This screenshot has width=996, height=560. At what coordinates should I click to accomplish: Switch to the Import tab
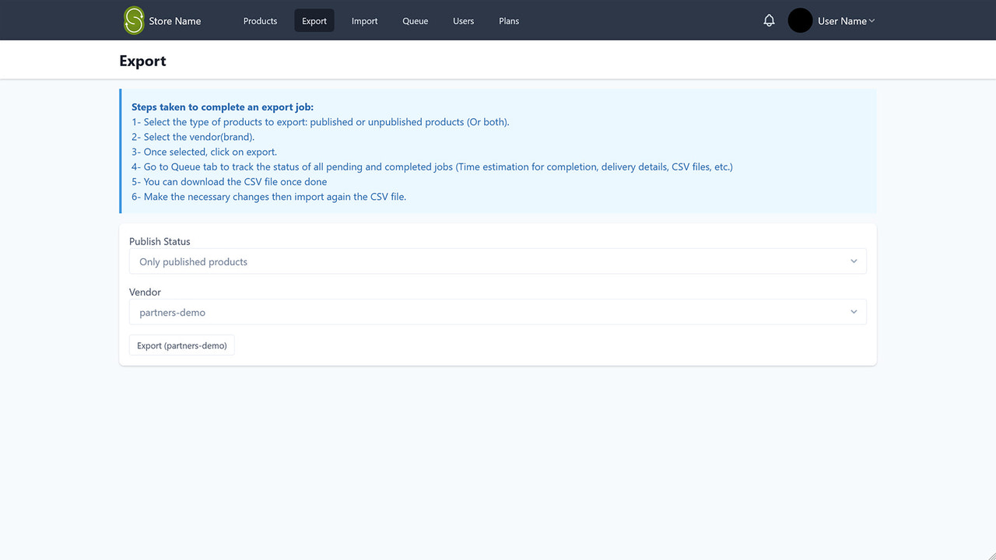(364, 21)
